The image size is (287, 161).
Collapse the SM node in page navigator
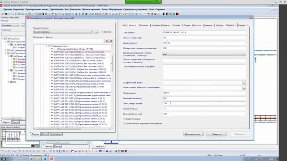click(x=6, y=53)
